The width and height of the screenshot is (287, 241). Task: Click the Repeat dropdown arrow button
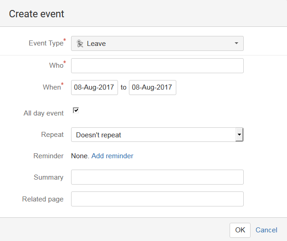(239, 135)
